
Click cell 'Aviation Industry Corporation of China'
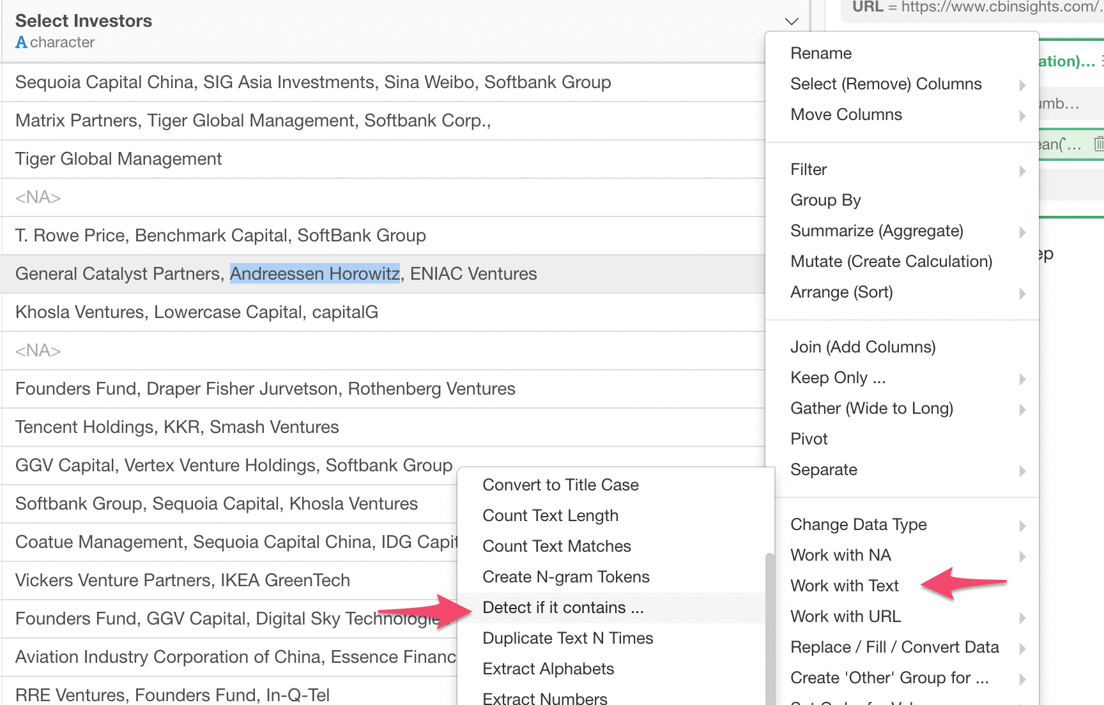pyautogui.click(x=229, y=657)
